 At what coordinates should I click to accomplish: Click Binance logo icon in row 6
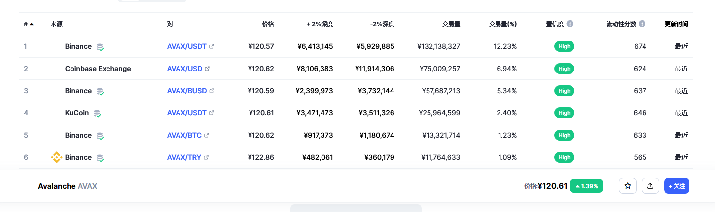[x=57, y=157]
